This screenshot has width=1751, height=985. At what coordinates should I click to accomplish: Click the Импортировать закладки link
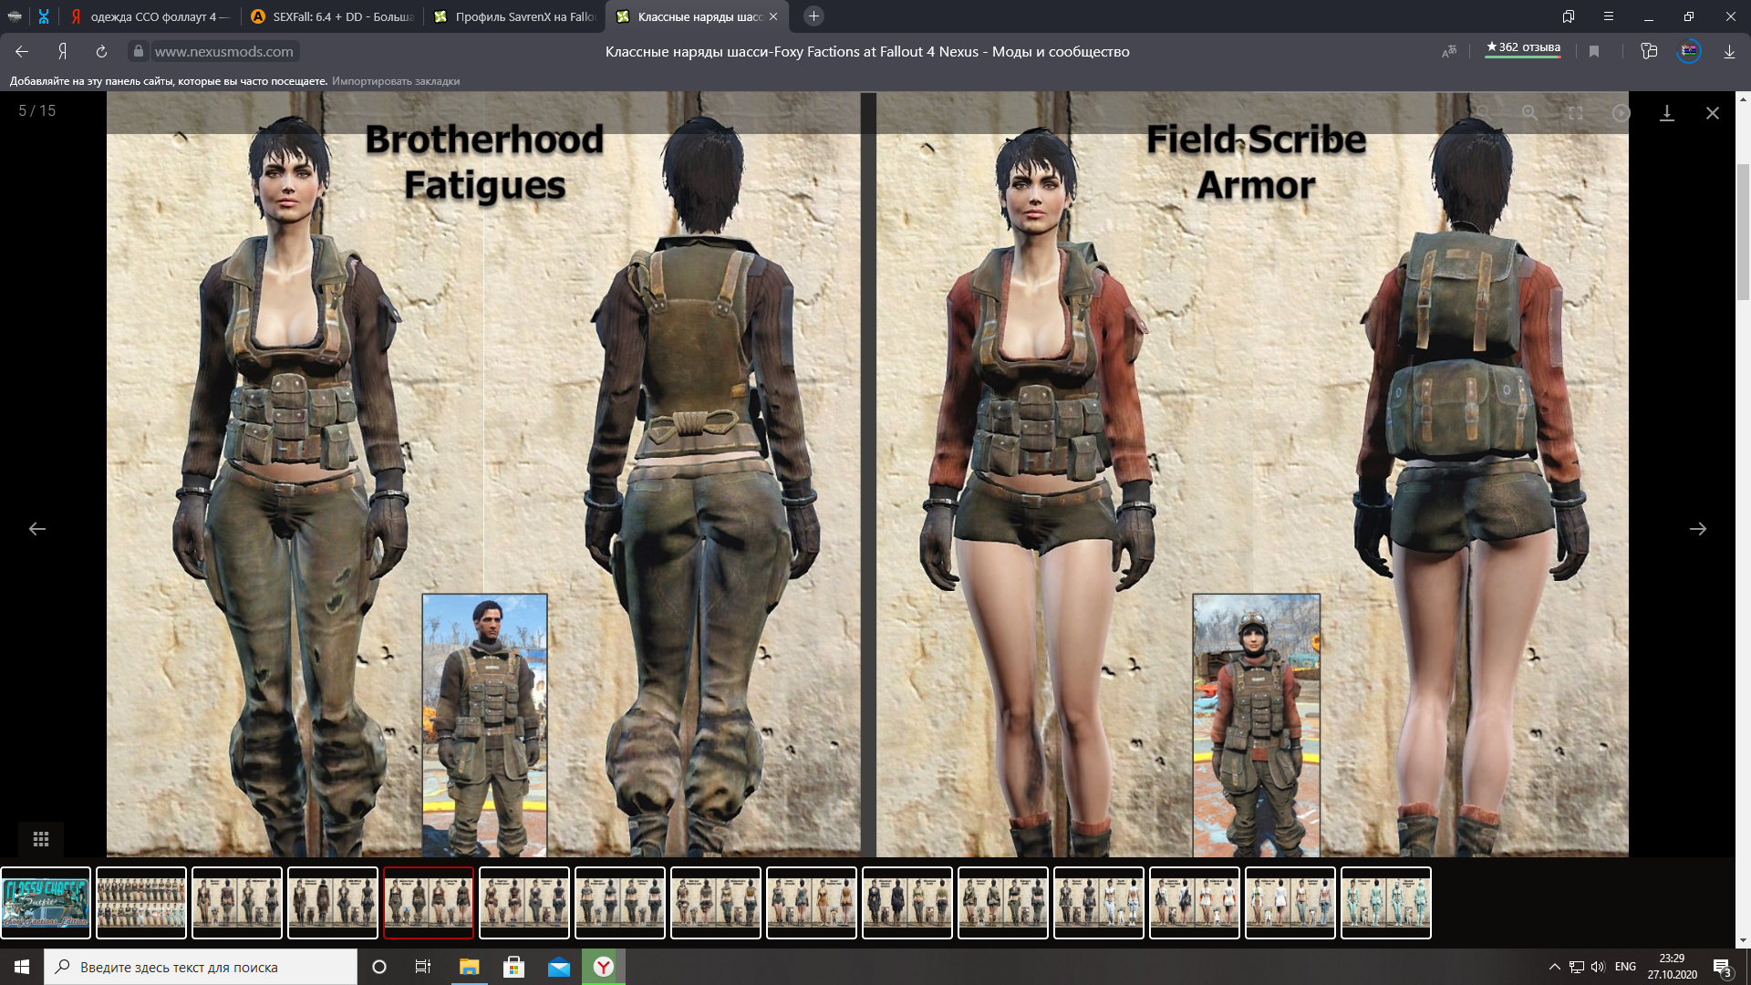(x=396, y=81)
